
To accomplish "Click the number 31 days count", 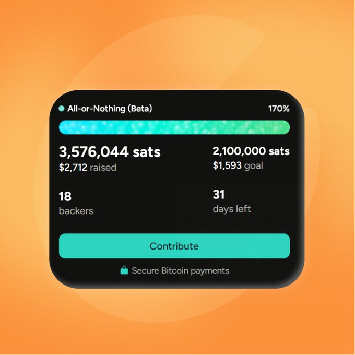I will pyautogui.click(x=219, y=195).
